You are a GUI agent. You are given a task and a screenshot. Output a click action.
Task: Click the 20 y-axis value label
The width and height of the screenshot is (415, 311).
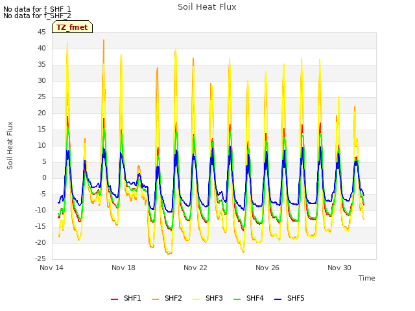[41, 113]
